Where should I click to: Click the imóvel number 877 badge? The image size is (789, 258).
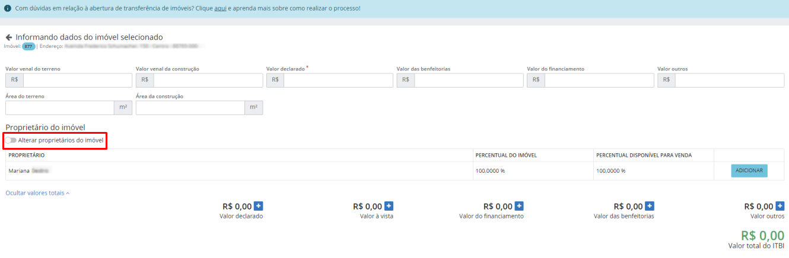28,46
